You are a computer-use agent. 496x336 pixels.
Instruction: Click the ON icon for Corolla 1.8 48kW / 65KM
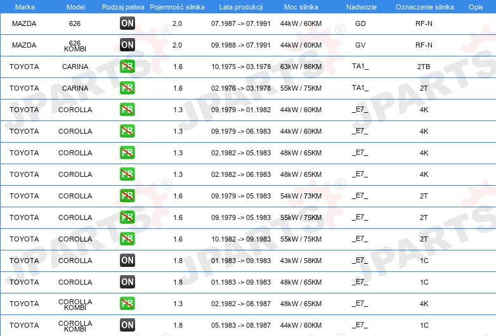[x=127, y=281]
